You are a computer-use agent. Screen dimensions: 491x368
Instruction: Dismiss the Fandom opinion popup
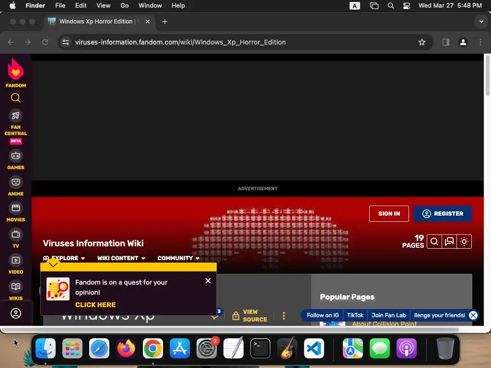208,281
